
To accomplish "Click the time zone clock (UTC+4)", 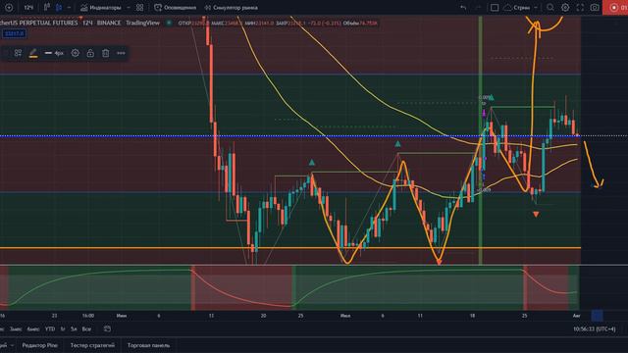I will [x=594, y=329].
